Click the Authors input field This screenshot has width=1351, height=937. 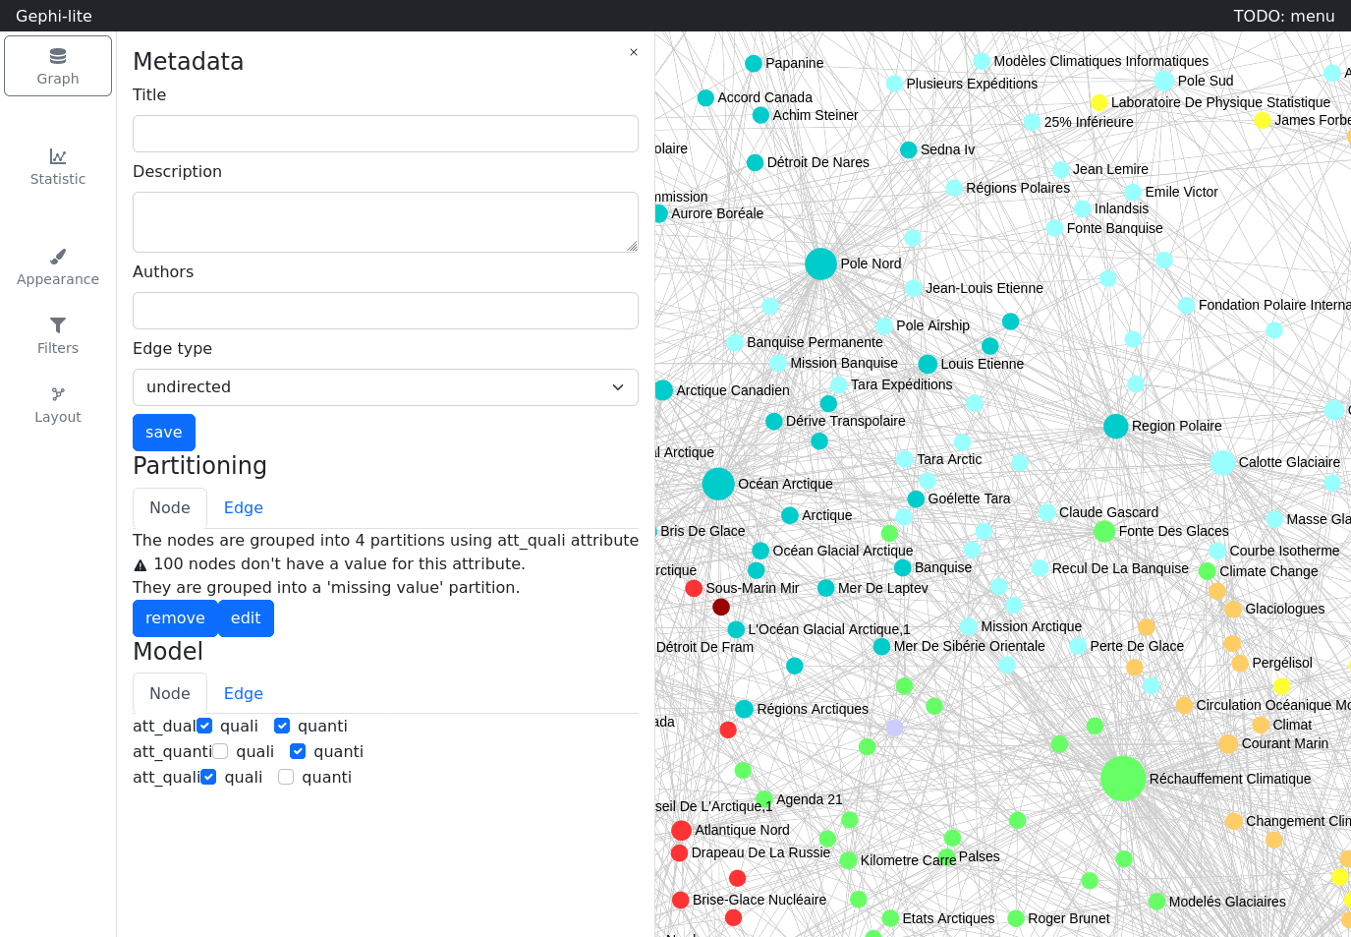(385, 311)
